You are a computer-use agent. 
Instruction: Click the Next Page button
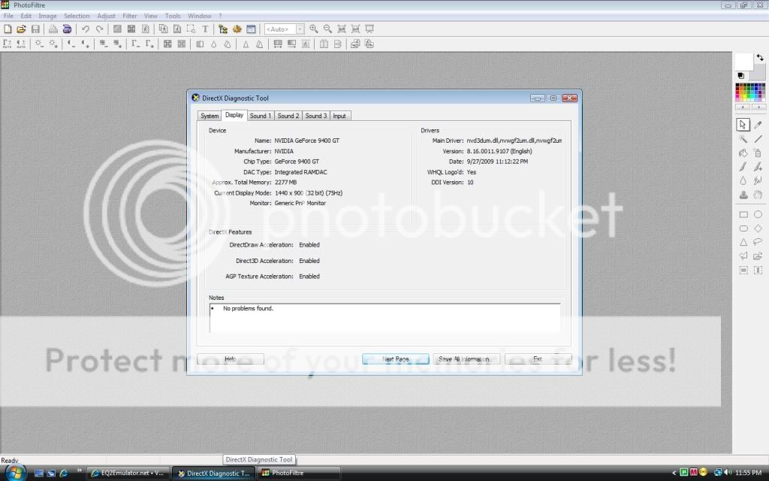click(395, 359)
